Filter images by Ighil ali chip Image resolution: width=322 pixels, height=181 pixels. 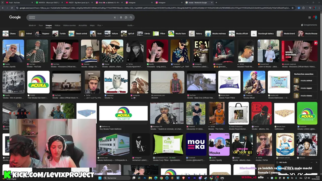click(128, 33)
